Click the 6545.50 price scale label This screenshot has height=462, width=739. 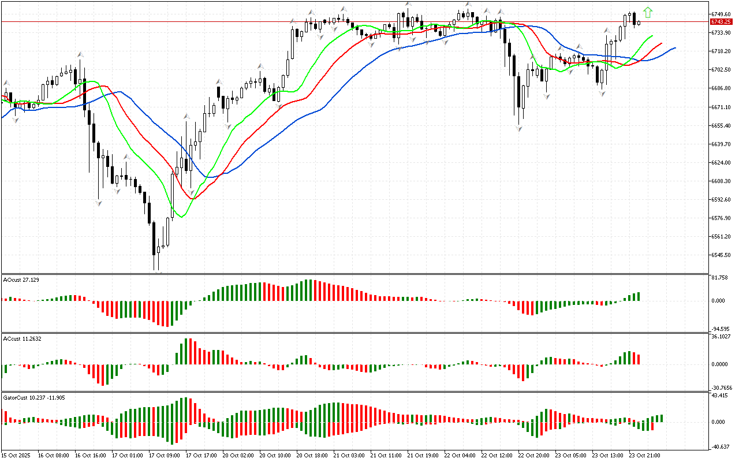pos(721,255)
